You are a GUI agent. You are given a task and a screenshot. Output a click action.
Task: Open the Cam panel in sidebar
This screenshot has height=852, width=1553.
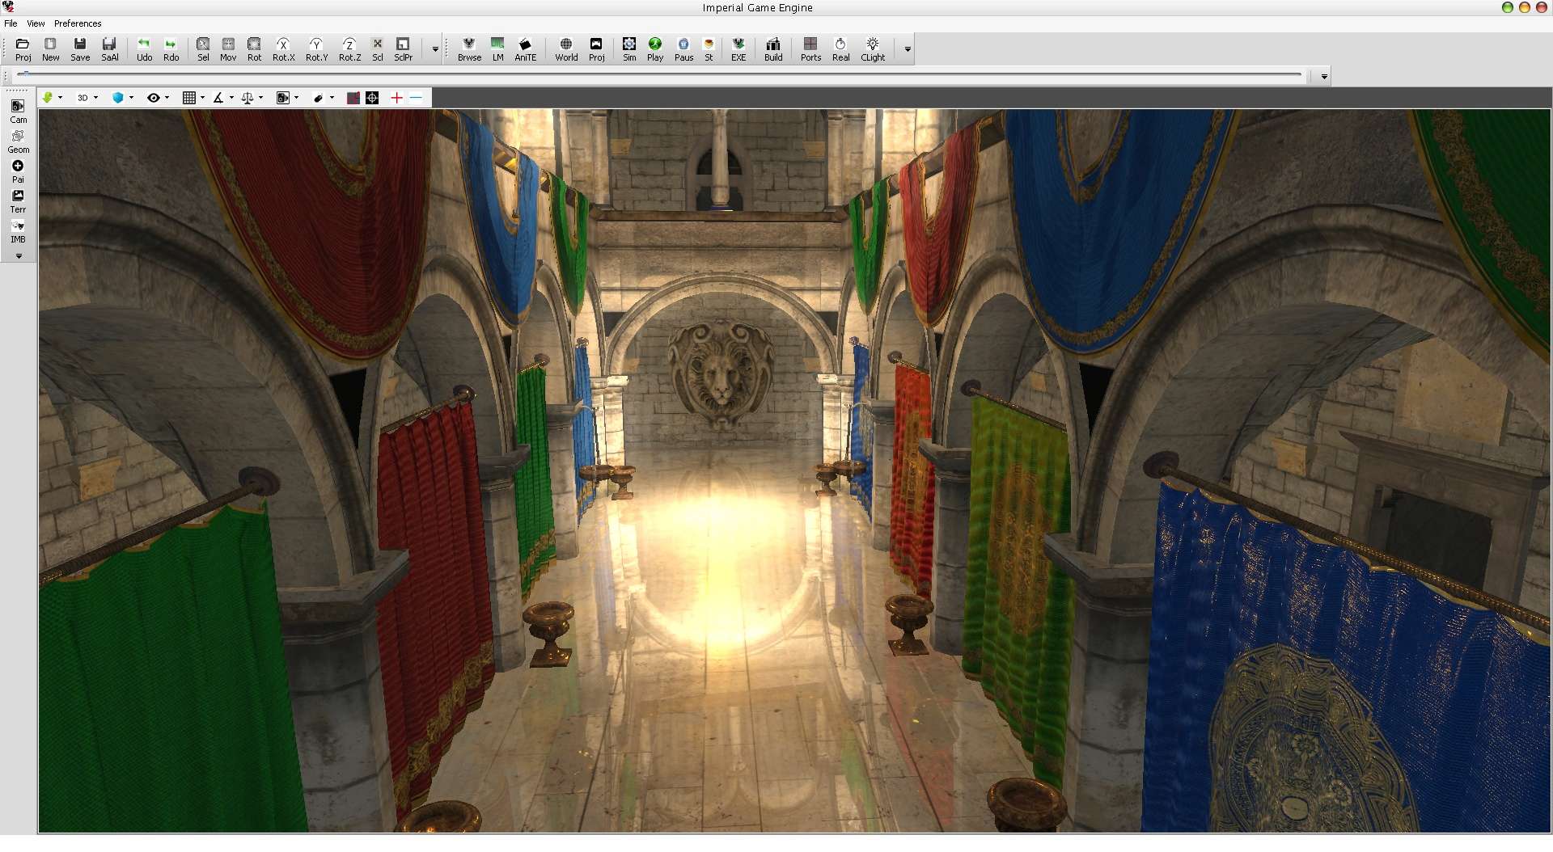coord(18,112)
